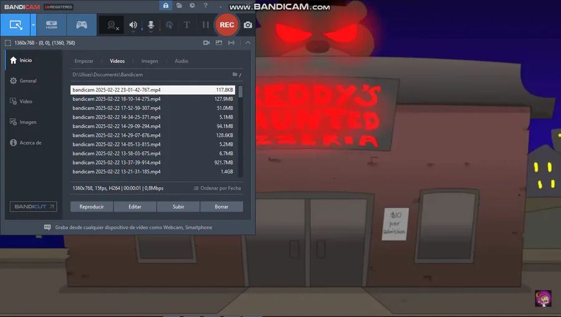This screenshot has height=317, width=561.
Task: Select bandicam 2025-02-22 14-29-07-676.mp4
Action: tap(153, 135)
